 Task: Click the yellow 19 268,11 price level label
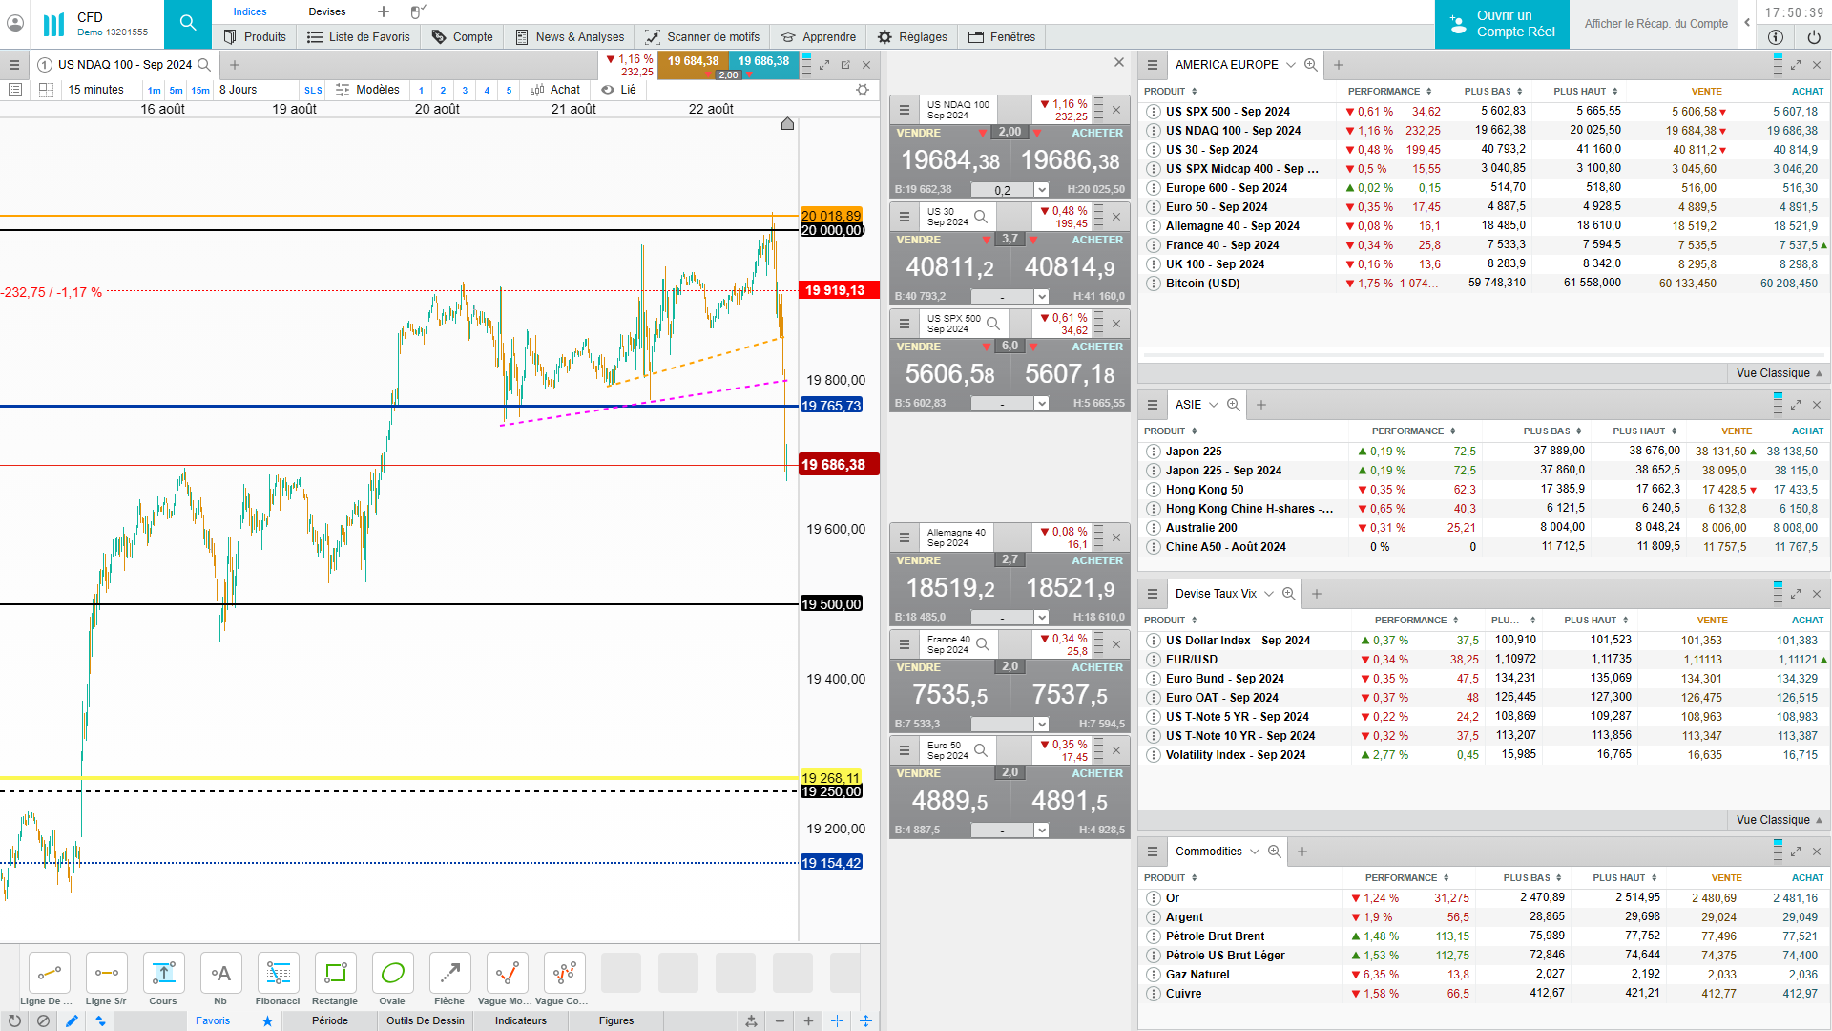pos(830,778)
